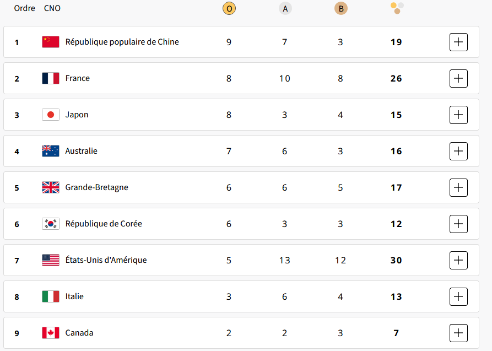The height and width of the screenshot is (351, 492).
Task: Open the Japon country link
Action: pyautogui.click(x=77, y=115)
